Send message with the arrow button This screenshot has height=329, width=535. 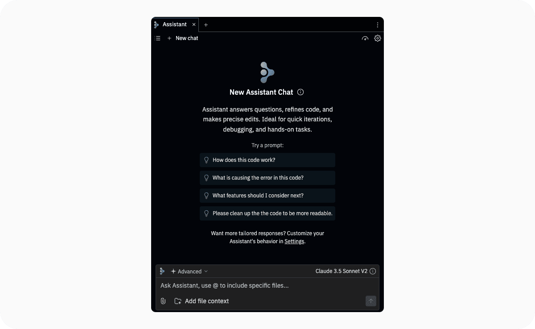click(371, 301)
